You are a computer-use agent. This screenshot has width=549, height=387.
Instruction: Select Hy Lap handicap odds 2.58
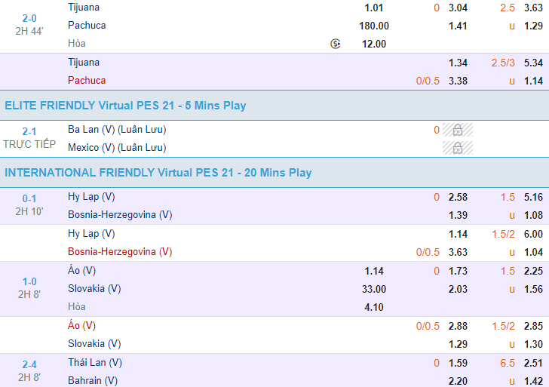tap(458, 197)
